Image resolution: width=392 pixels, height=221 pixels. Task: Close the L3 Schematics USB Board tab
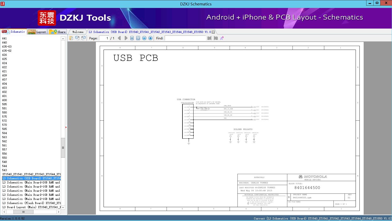[x=213, y=32]
